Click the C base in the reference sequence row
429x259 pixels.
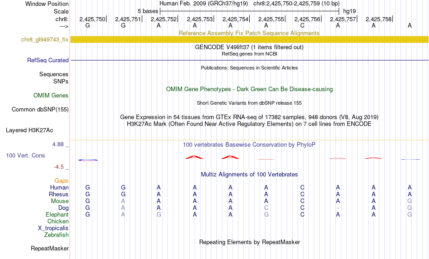tap(302, 25)
